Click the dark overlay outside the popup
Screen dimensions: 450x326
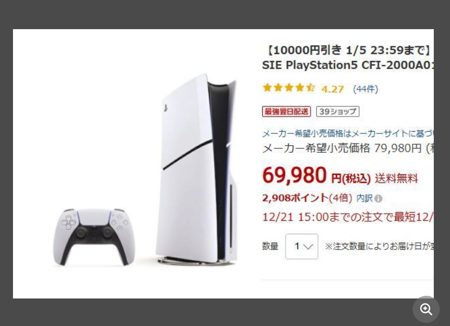coord(225,15)
